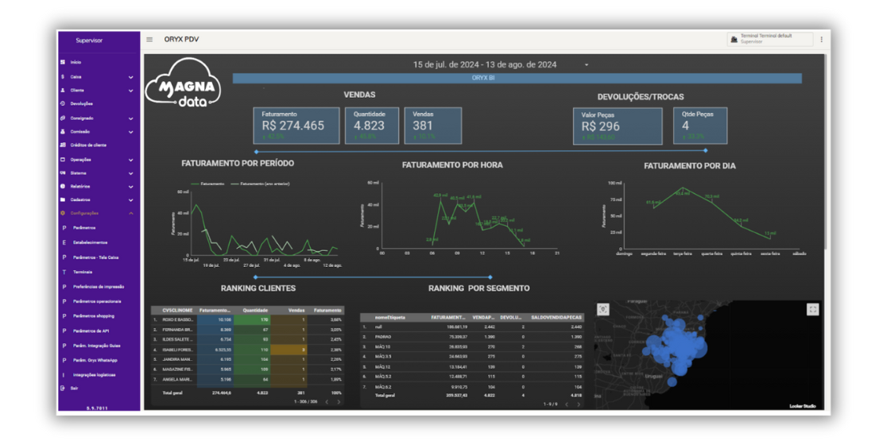The height and width of the screenshot is (445, 887).
Task: Open the Terminais menu item
Action: coord(83,272)
